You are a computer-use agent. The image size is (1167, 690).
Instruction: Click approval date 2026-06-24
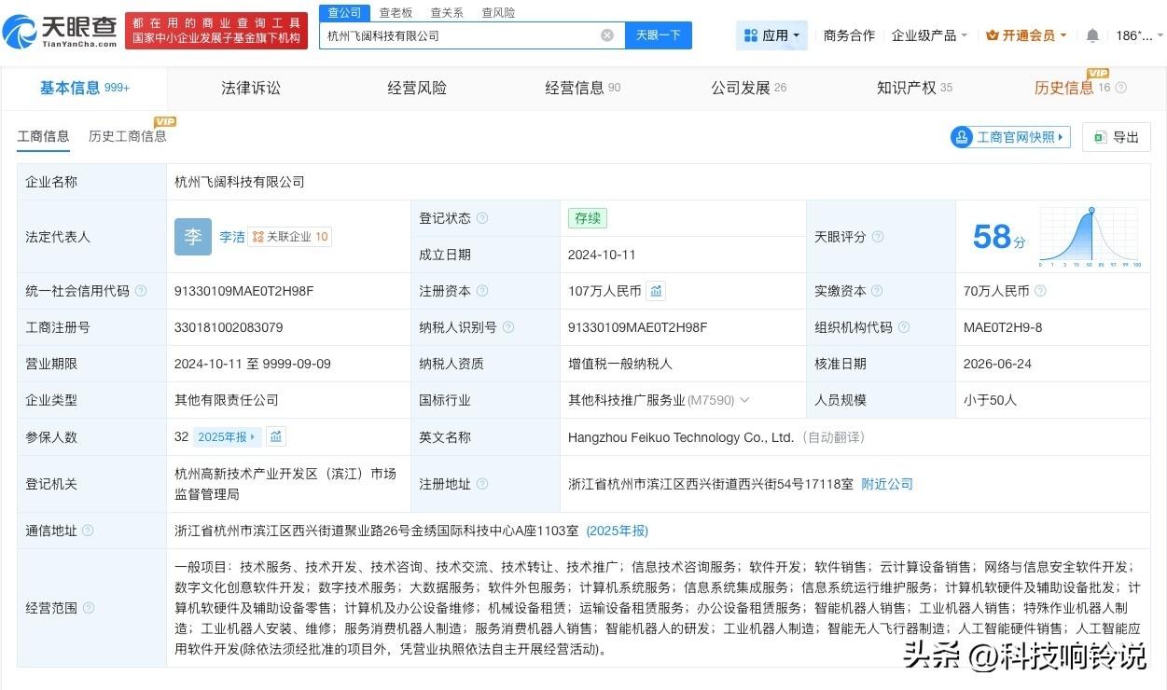(x=997, y=364)
